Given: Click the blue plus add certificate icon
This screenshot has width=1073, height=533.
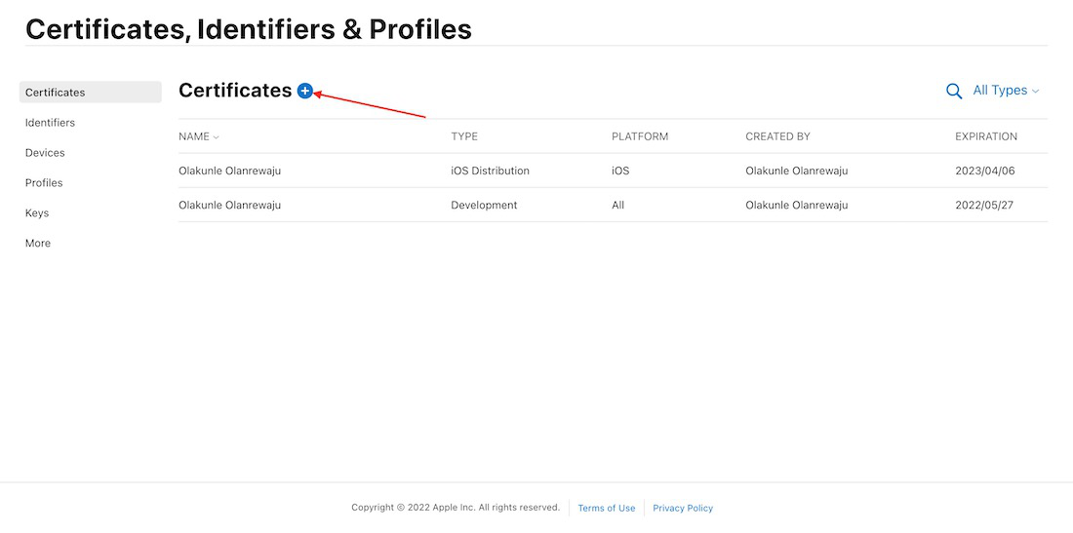Looking at the screenshot, I should 305,91.
